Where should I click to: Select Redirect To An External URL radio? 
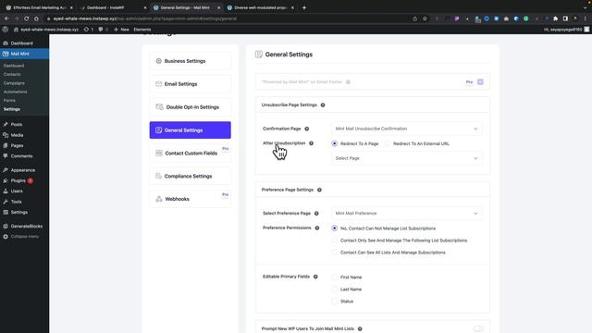(x=388, y=143)
